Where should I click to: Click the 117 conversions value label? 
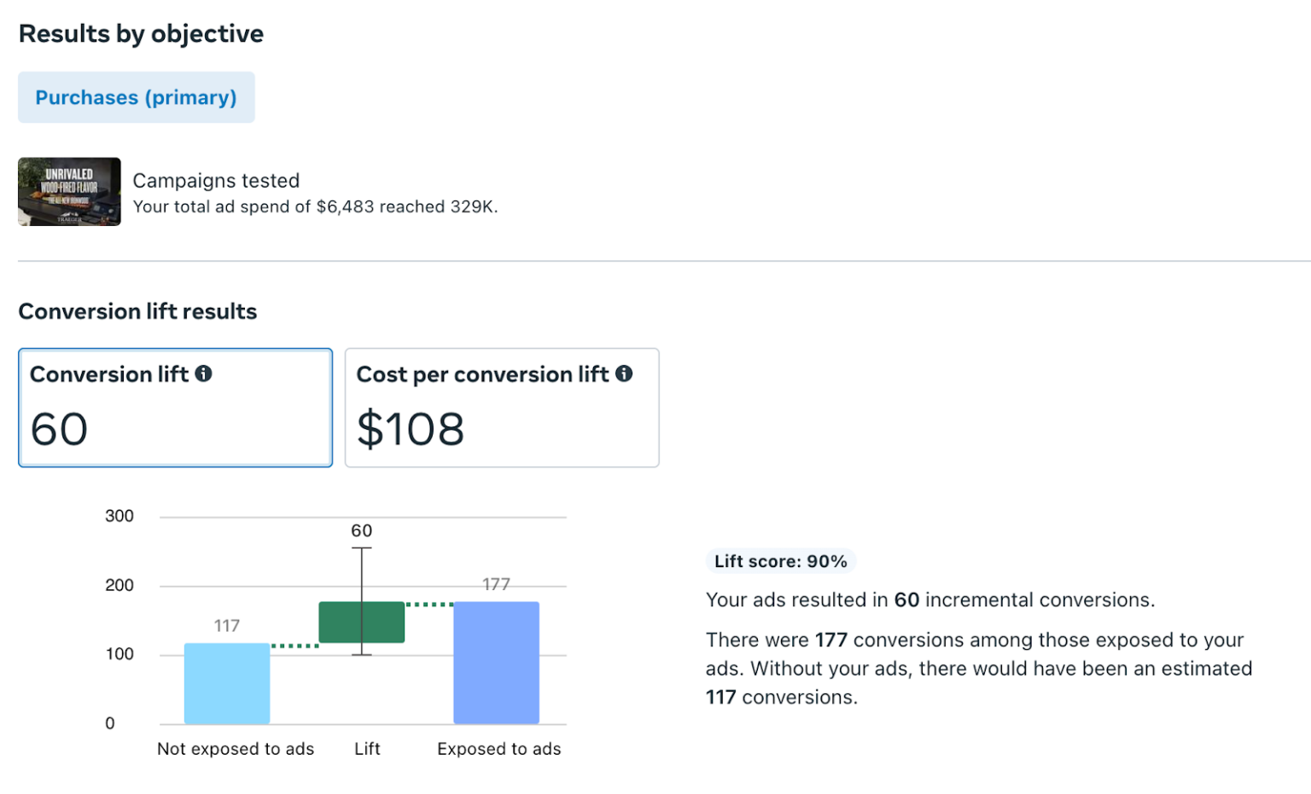[x=226, y=624]
